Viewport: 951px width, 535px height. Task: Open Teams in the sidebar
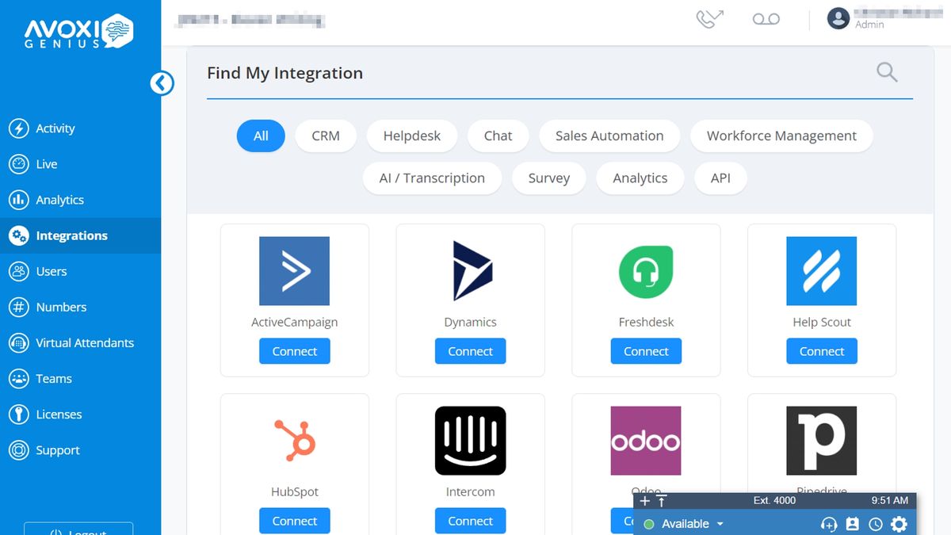pos(54,379)
